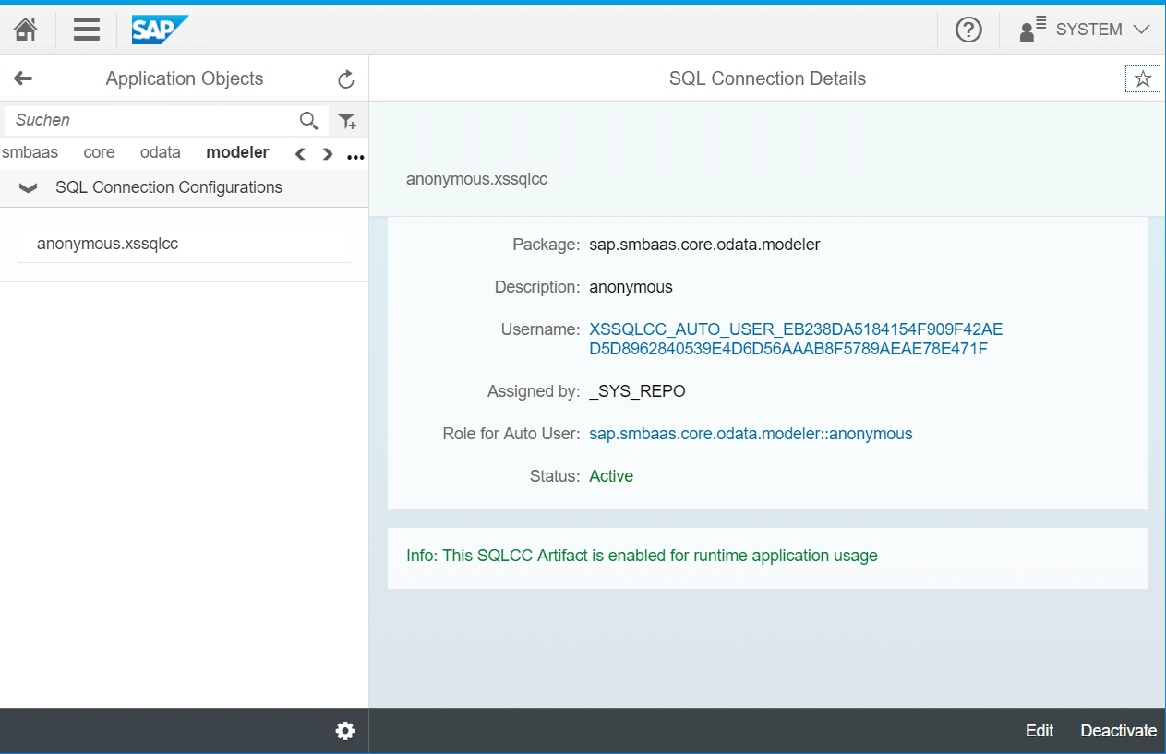Open breadcrumb overflow three-dots menu
The image size is (1166, 754).
355,156
